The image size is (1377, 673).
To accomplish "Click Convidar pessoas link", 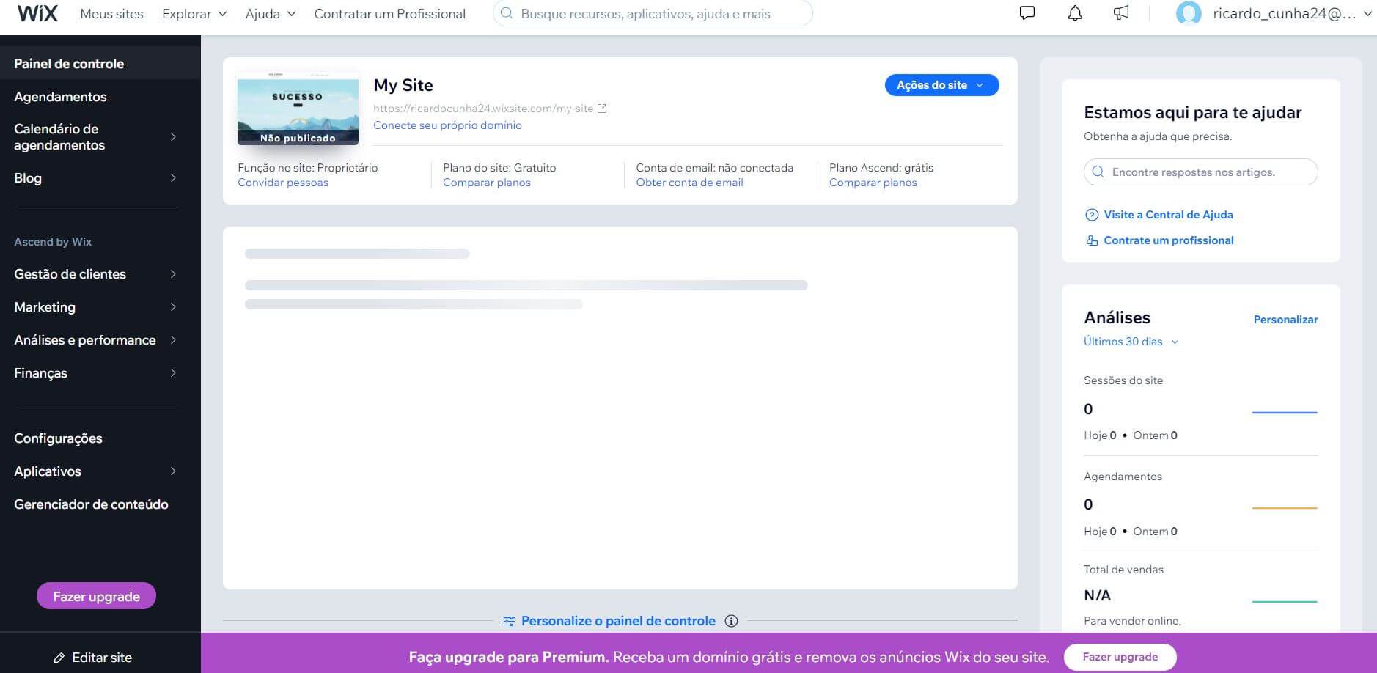I will click(x=283, y=183).
